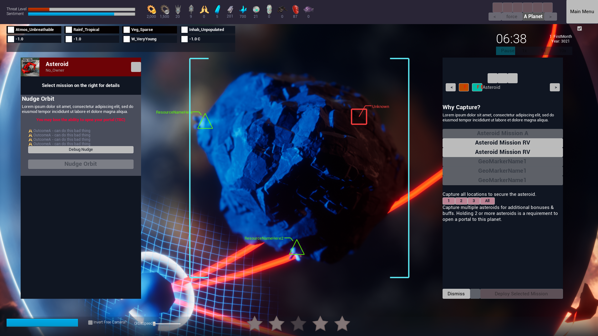The width and height of the screenshot is (598, 336).
Task: Toggle -1.0 checkbox below Atmos_Unbreathable
Action: (x=11, y=39)
